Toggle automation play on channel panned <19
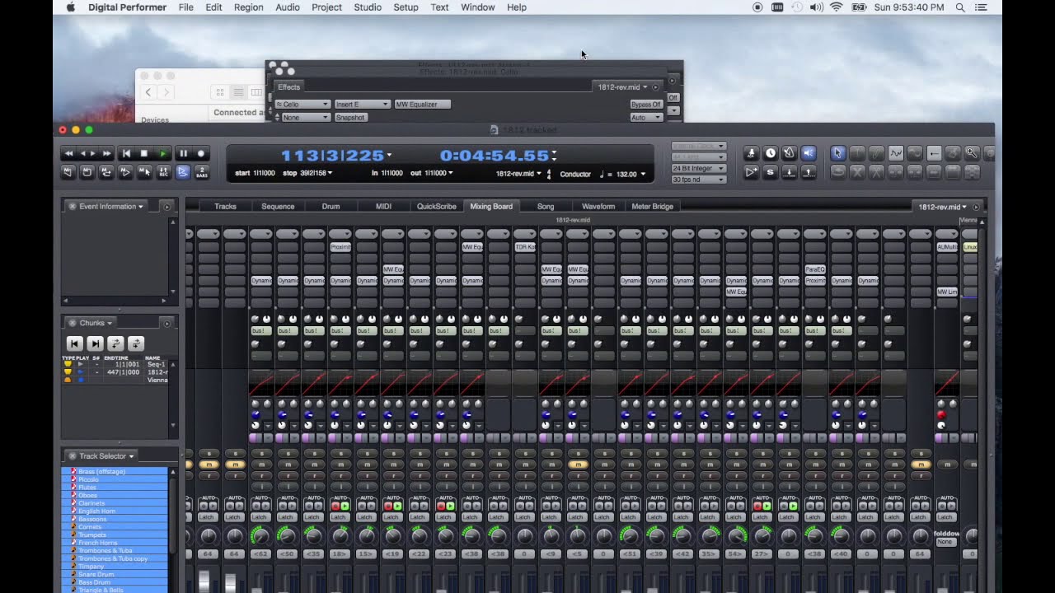Image resolution: width=1055 pixels, height=593 pixels. click(397, 506)
